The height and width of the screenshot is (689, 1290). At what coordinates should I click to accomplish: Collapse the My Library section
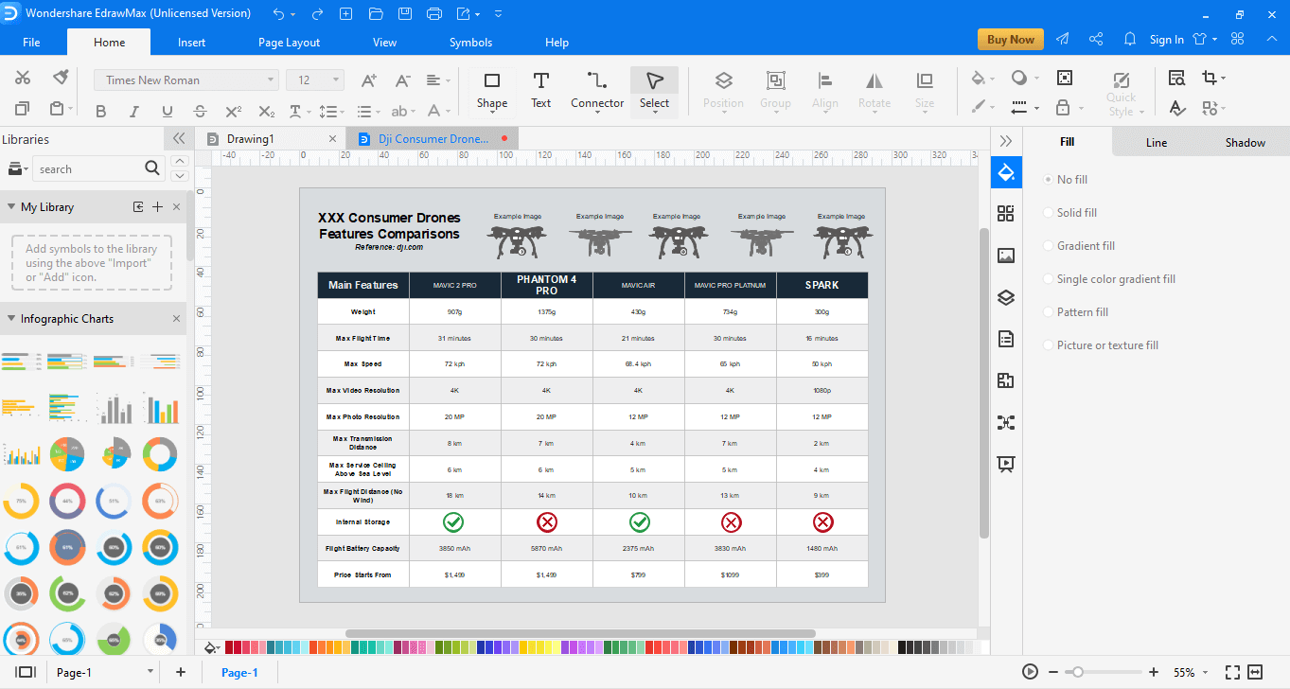(x=11, y=207)
